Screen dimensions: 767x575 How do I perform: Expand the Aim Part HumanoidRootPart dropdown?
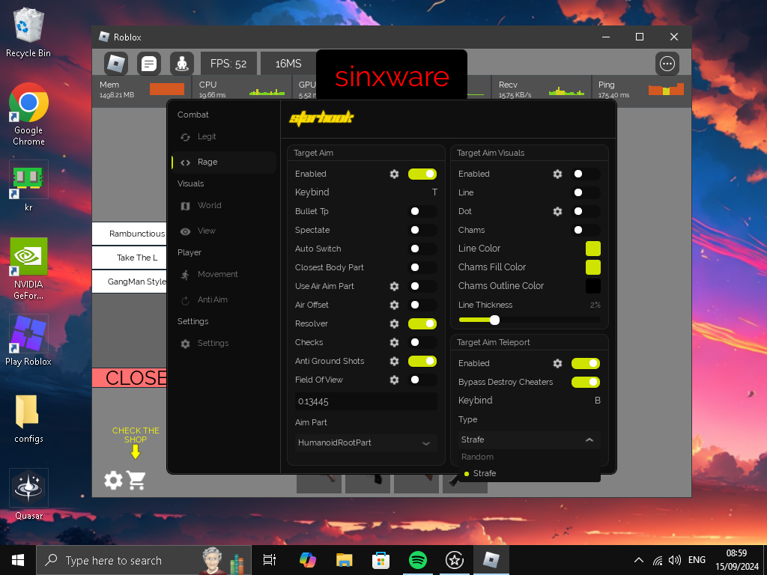click(x=366, y=443)
